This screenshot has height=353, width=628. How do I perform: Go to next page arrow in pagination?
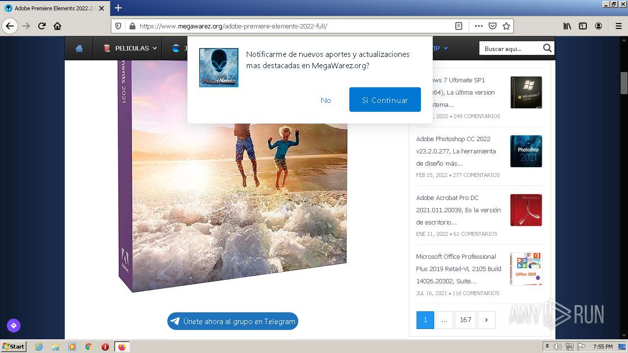(x=486, y=320)
